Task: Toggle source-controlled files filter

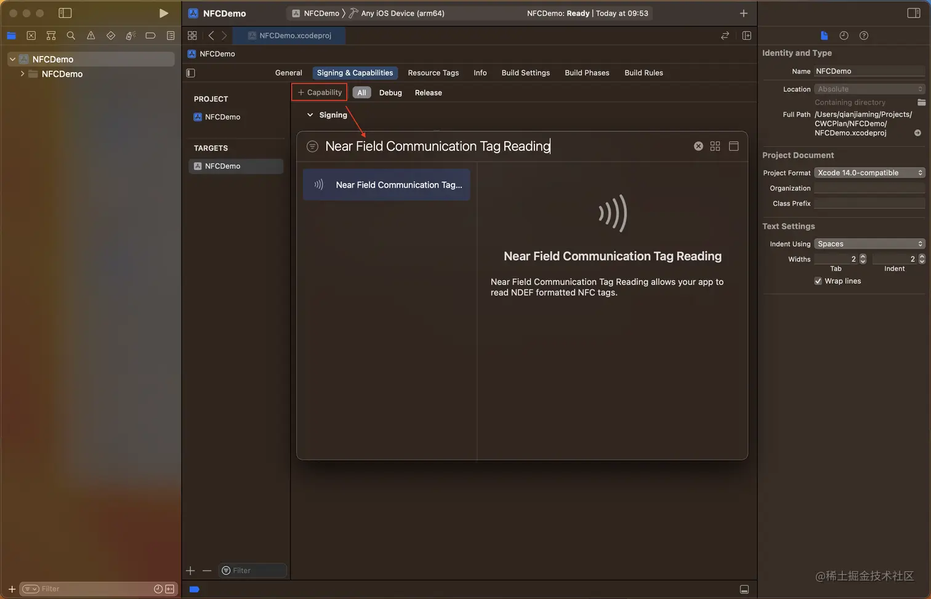Action: 170,589
